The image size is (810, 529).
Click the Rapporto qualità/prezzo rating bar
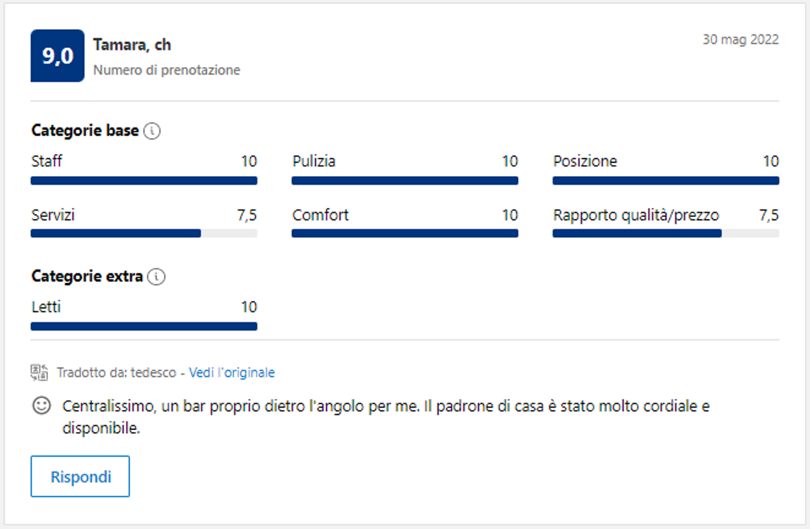tap(666, 234)
